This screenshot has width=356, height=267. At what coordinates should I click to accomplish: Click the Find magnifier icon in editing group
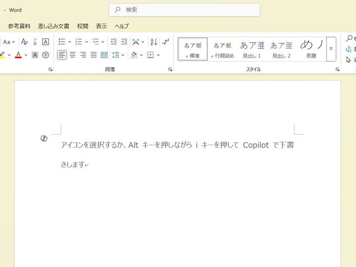pos(349,38)
